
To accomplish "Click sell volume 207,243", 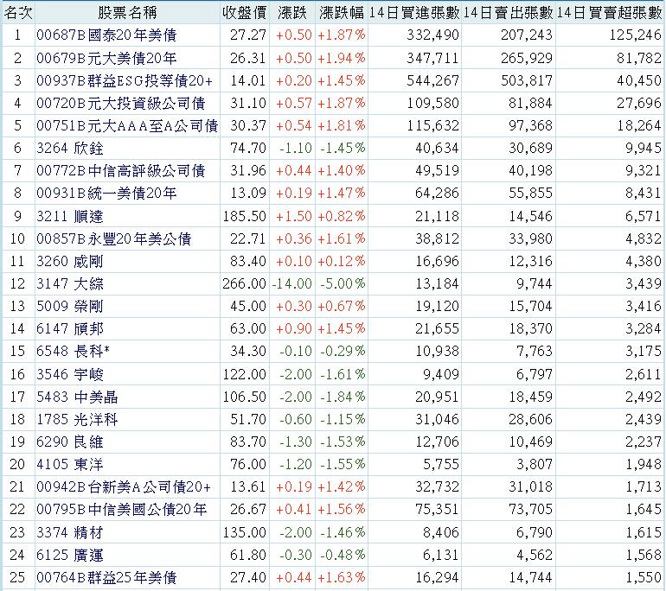I will coord(527,35).
